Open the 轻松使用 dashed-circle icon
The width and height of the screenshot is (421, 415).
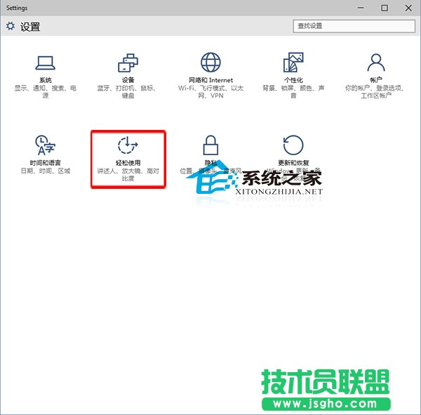click(128, 145)
